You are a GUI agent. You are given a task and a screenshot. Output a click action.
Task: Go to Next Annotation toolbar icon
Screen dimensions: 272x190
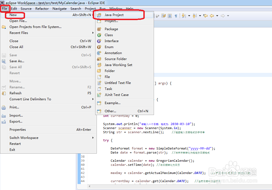(x=184, y=16)
